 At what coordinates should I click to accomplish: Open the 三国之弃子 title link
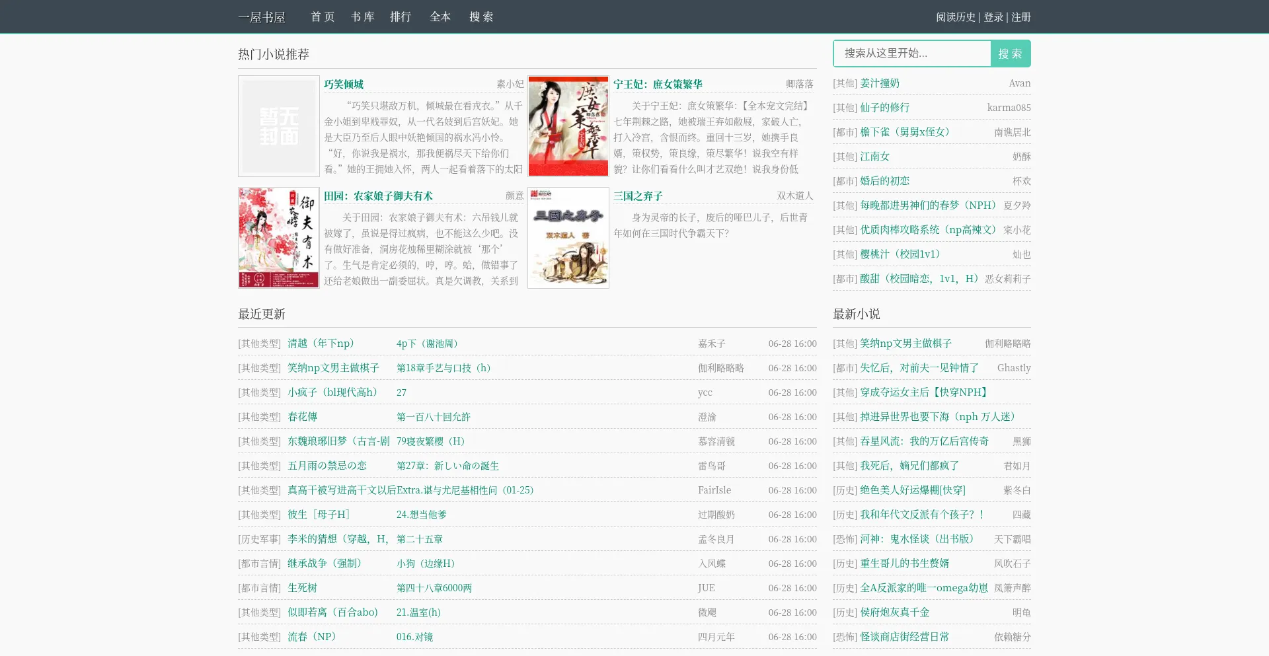coord(638,196)
